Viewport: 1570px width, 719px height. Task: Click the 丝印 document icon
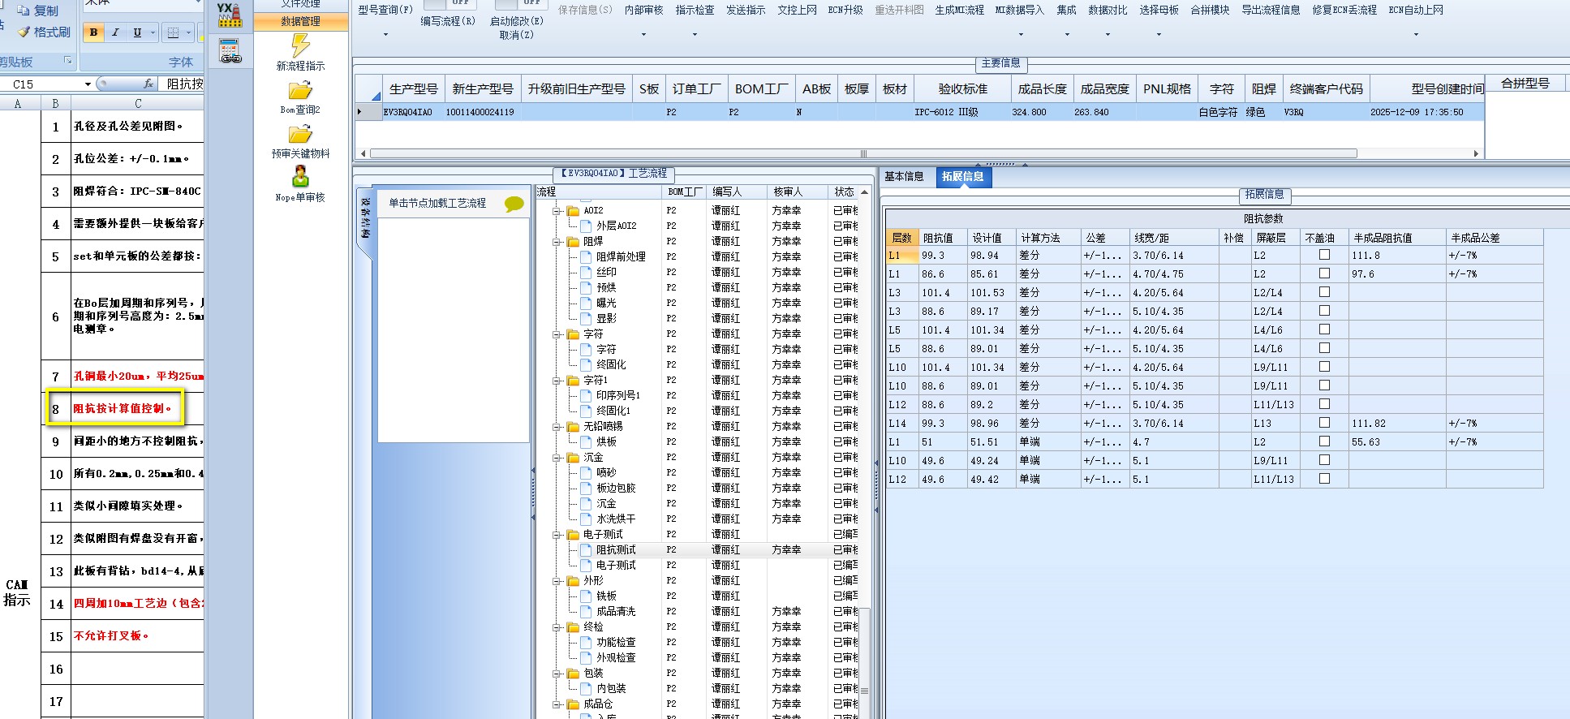pyautogui.click(x=587, y=273)
